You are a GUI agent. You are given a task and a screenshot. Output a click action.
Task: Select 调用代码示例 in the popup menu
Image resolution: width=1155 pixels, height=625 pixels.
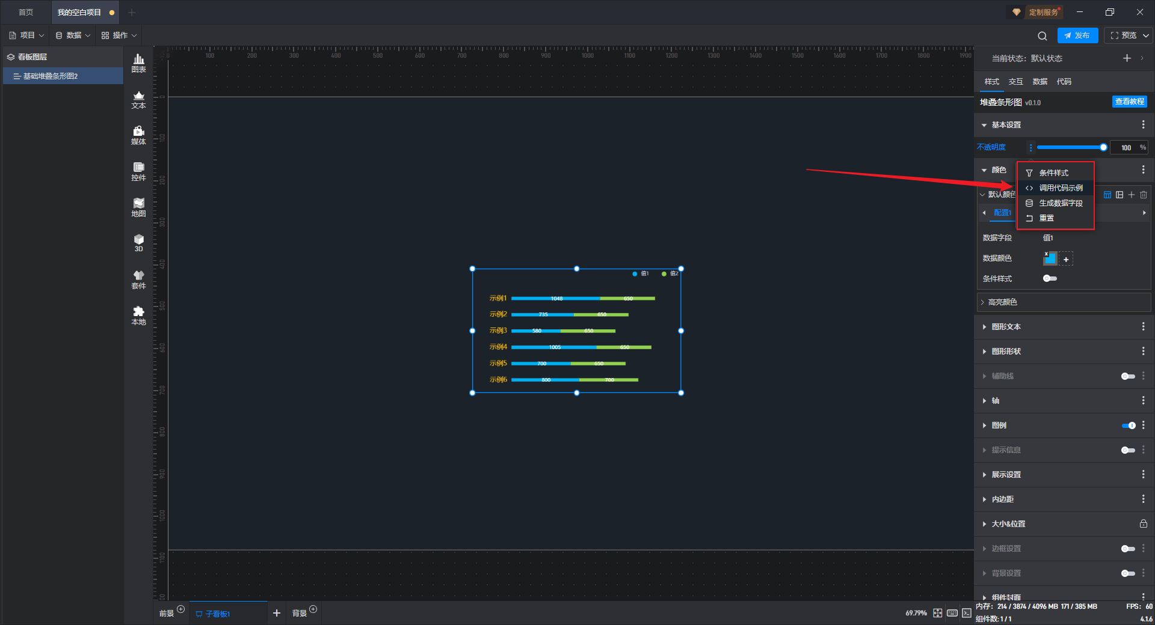click(x=1055, y=188)
